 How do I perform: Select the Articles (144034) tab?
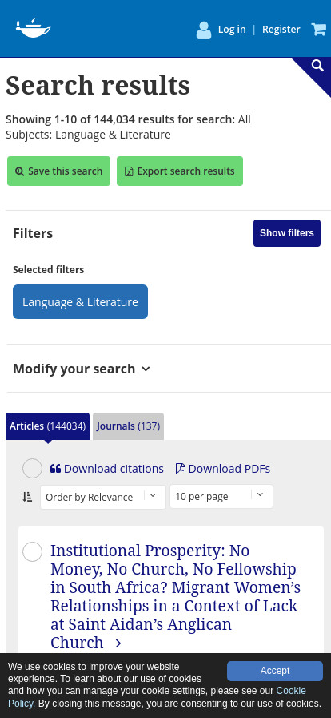(x=47, y=426)
